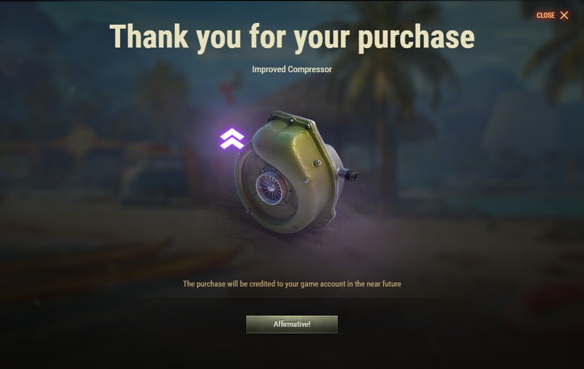Click the green compressor housing image
This screenshot has height=369, width=584.
coord(294,172)
